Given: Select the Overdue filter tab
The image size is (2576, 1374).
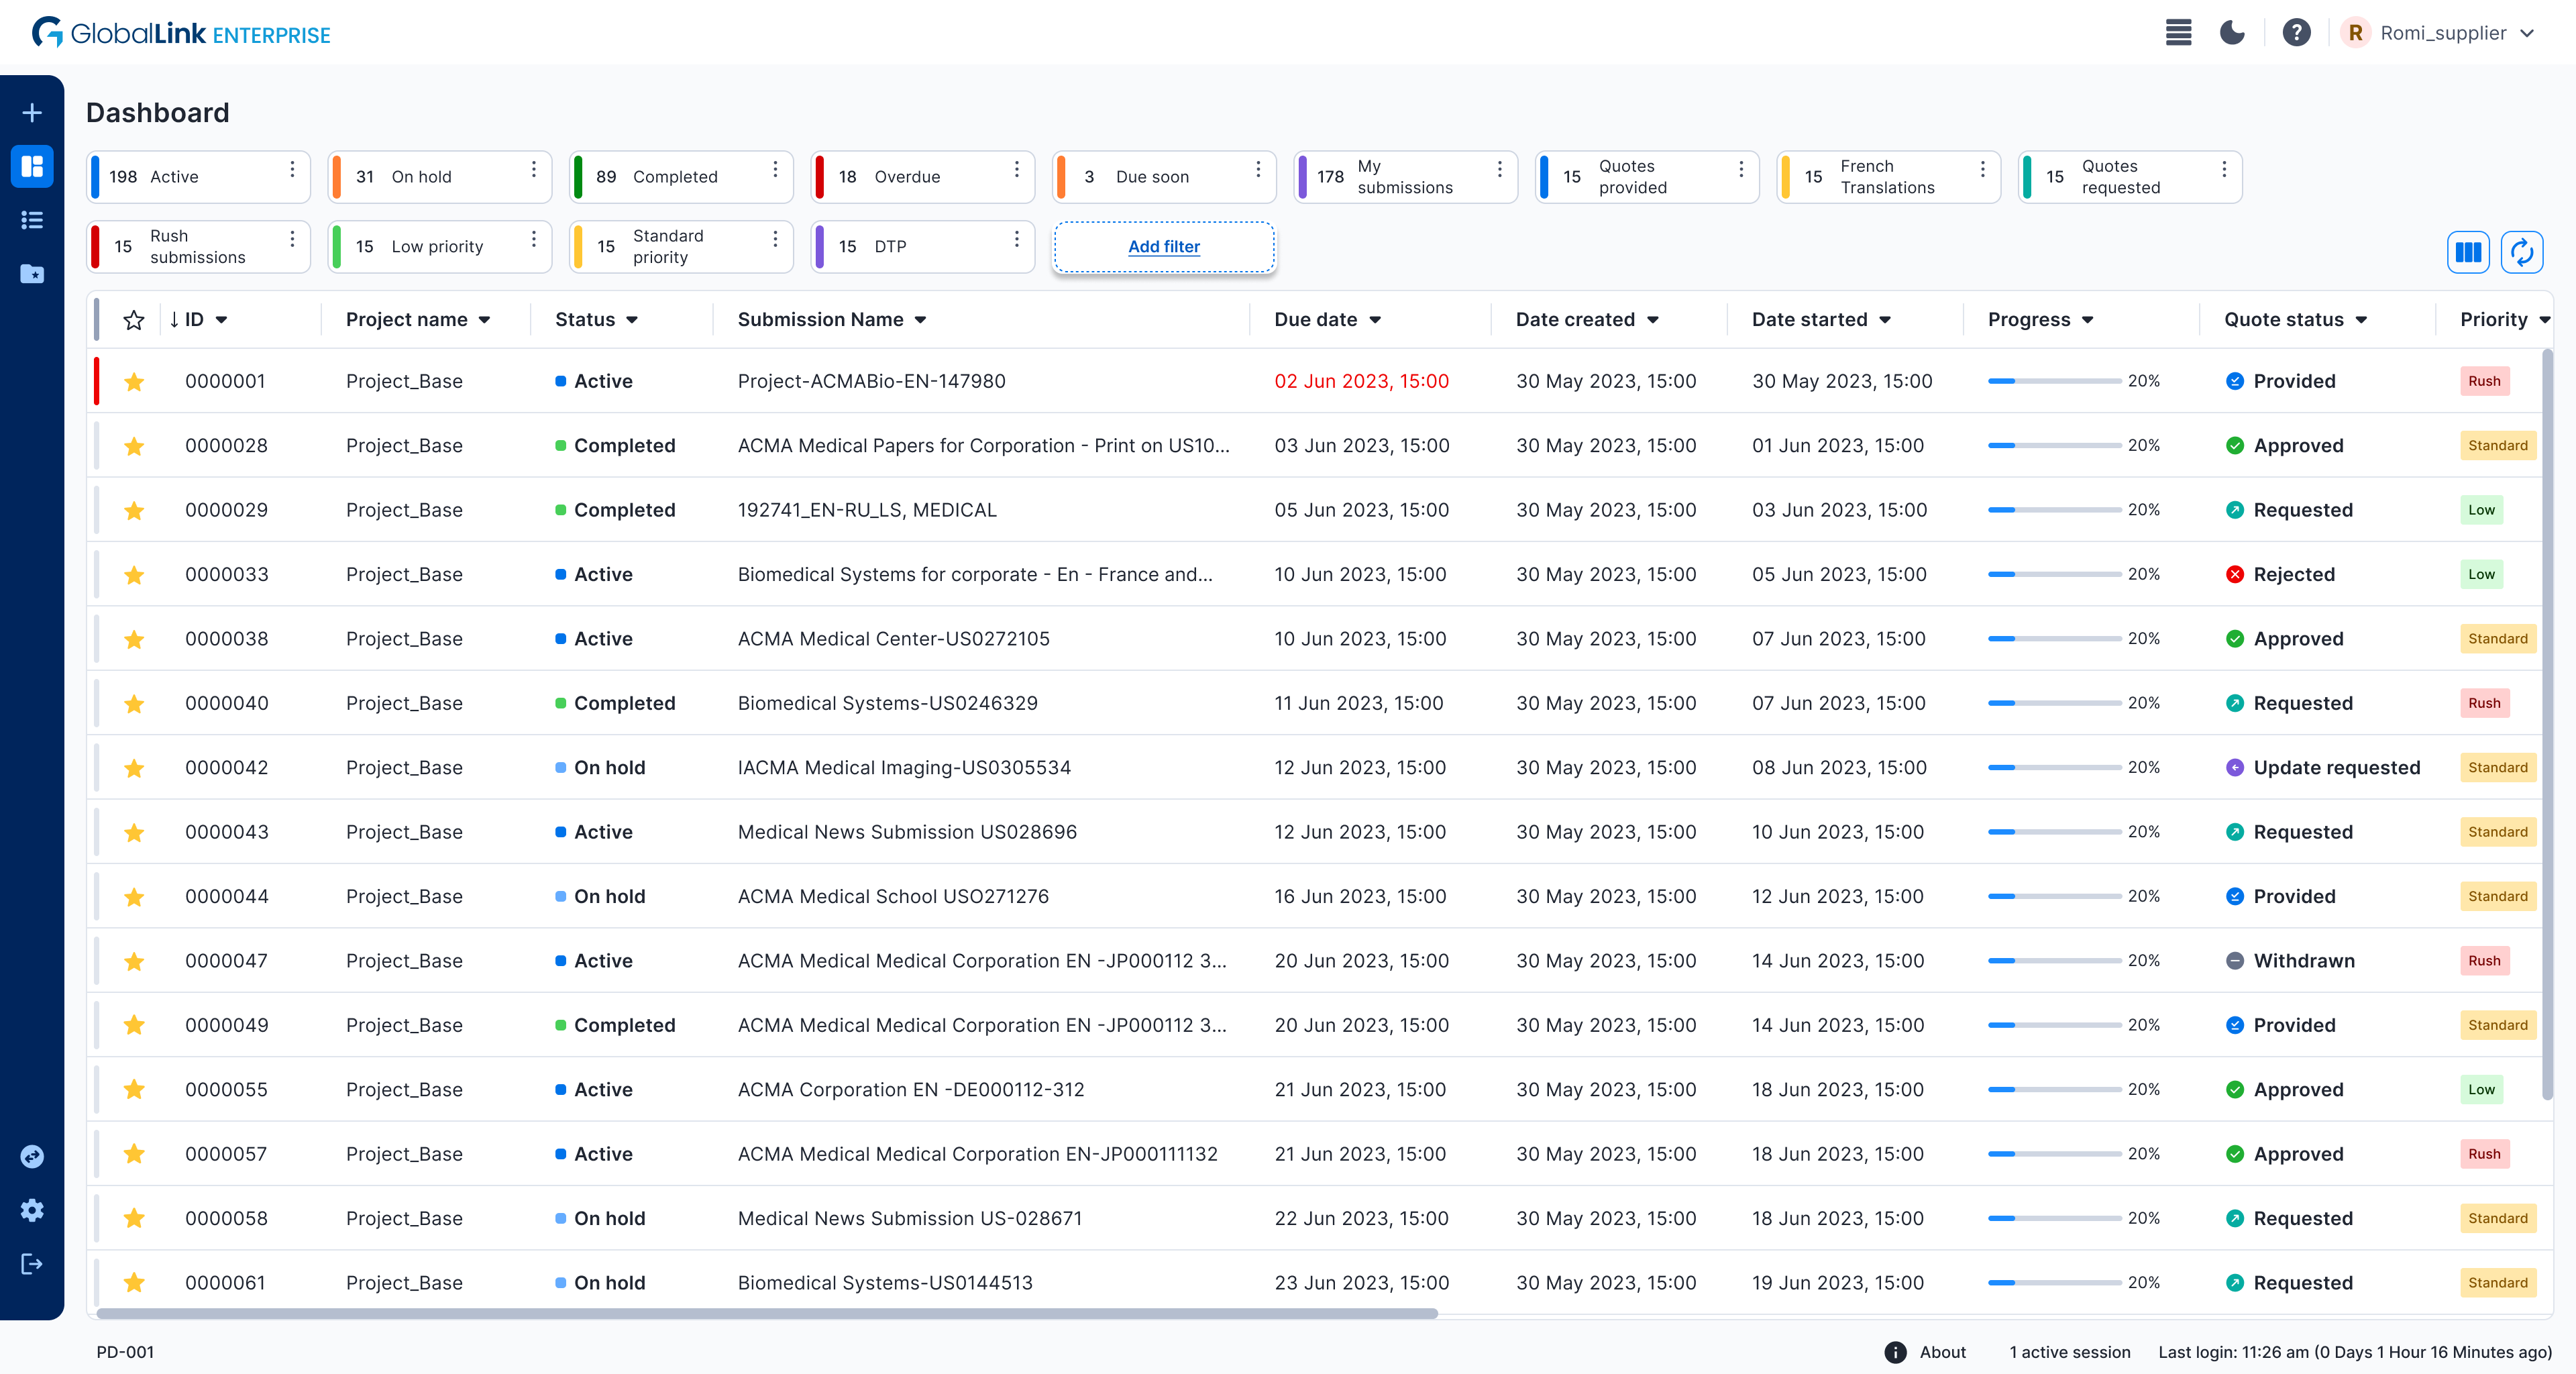Looking at the screenshot, I should click(906, 177).
